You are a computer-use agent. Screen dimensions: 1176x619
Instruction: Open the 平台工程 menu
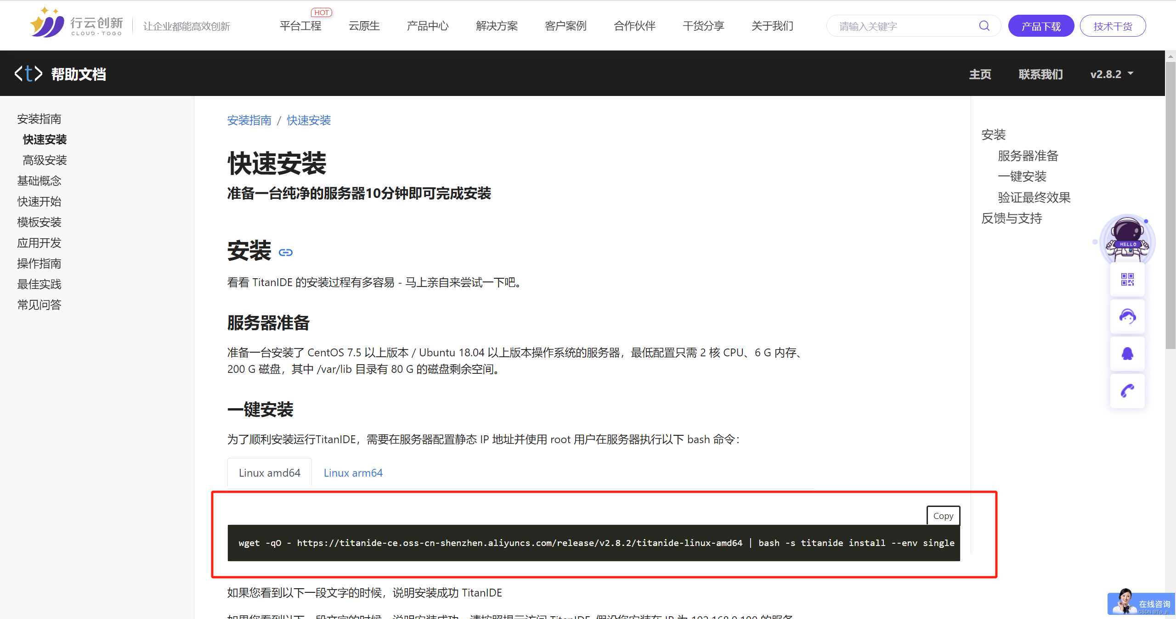[300, 26]
